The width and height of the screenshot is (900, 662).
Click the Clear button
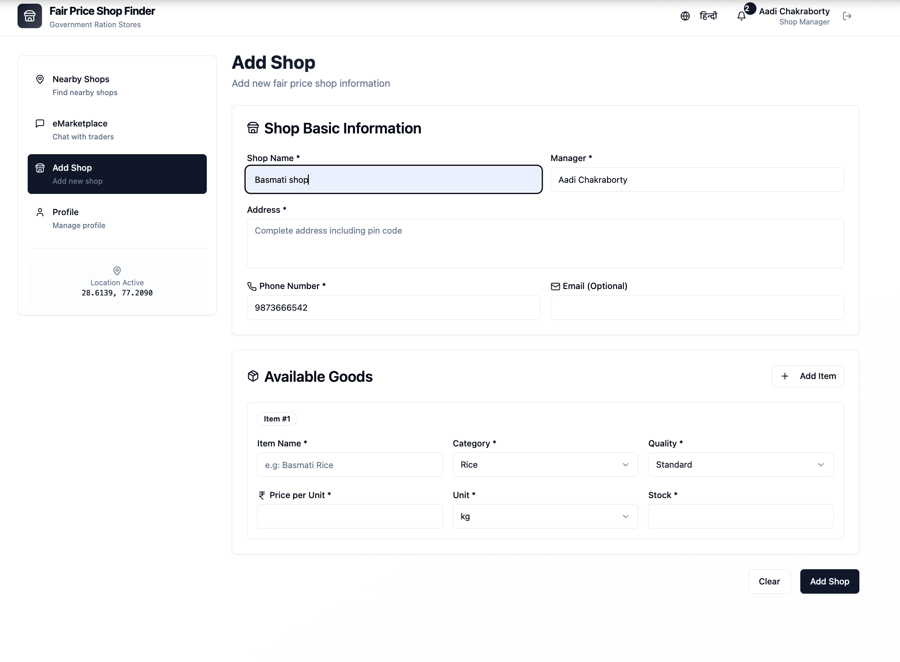click(x=769, y=582)
